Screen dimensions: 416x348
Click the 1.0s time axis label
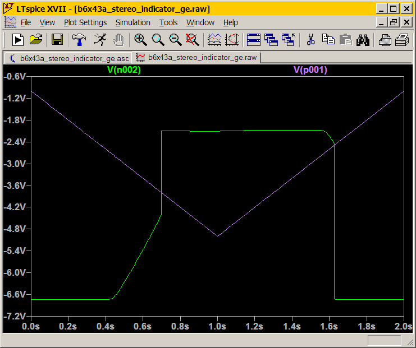[x=217, y=326]
